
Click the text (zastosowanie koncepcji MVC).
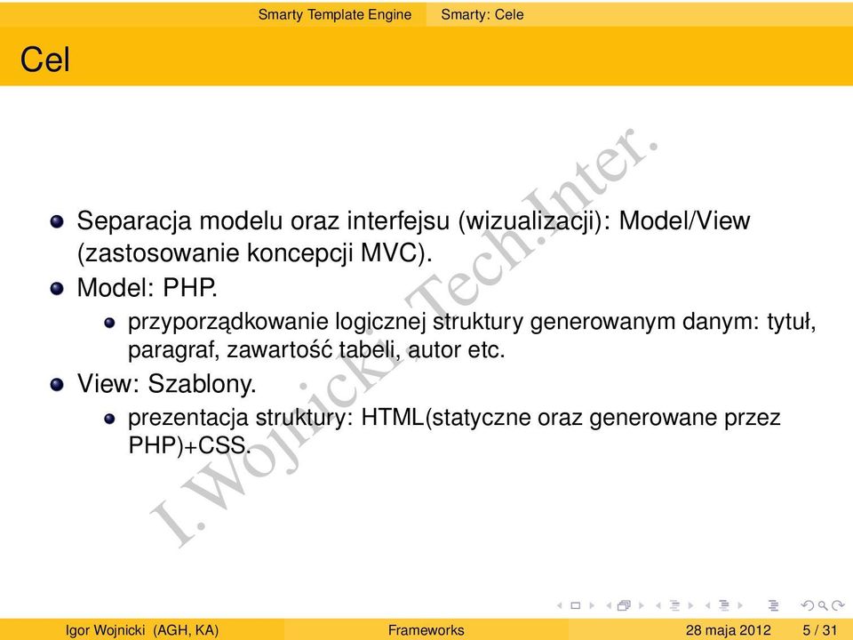(255, 253)
